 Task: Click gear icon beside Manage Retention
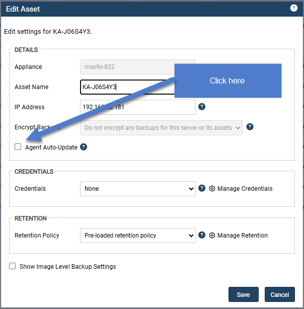(x=212, y=236)
